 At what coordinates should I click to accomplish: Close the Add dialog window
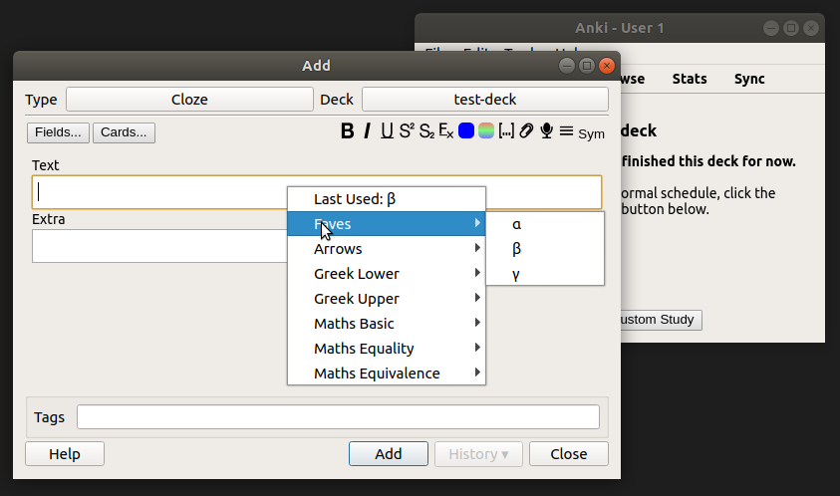(x=607, y=66)
